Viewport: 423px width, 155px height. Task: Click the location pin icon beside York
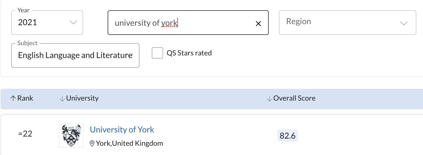click(92, 143)
